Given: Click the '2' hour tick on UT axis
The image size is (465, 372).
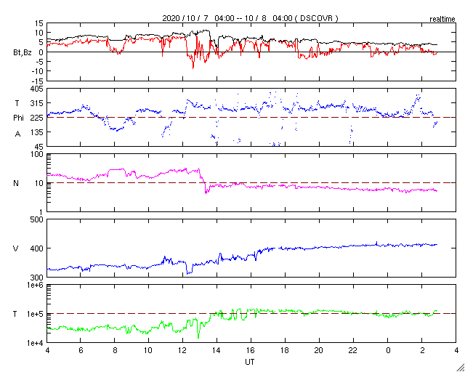Looking at the screenshot, I should coord(421,351).
